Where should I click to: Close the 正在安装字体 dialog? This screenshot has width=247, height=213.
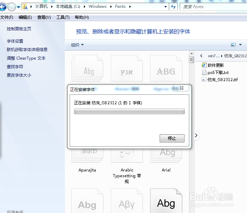[x=181, y=88]
